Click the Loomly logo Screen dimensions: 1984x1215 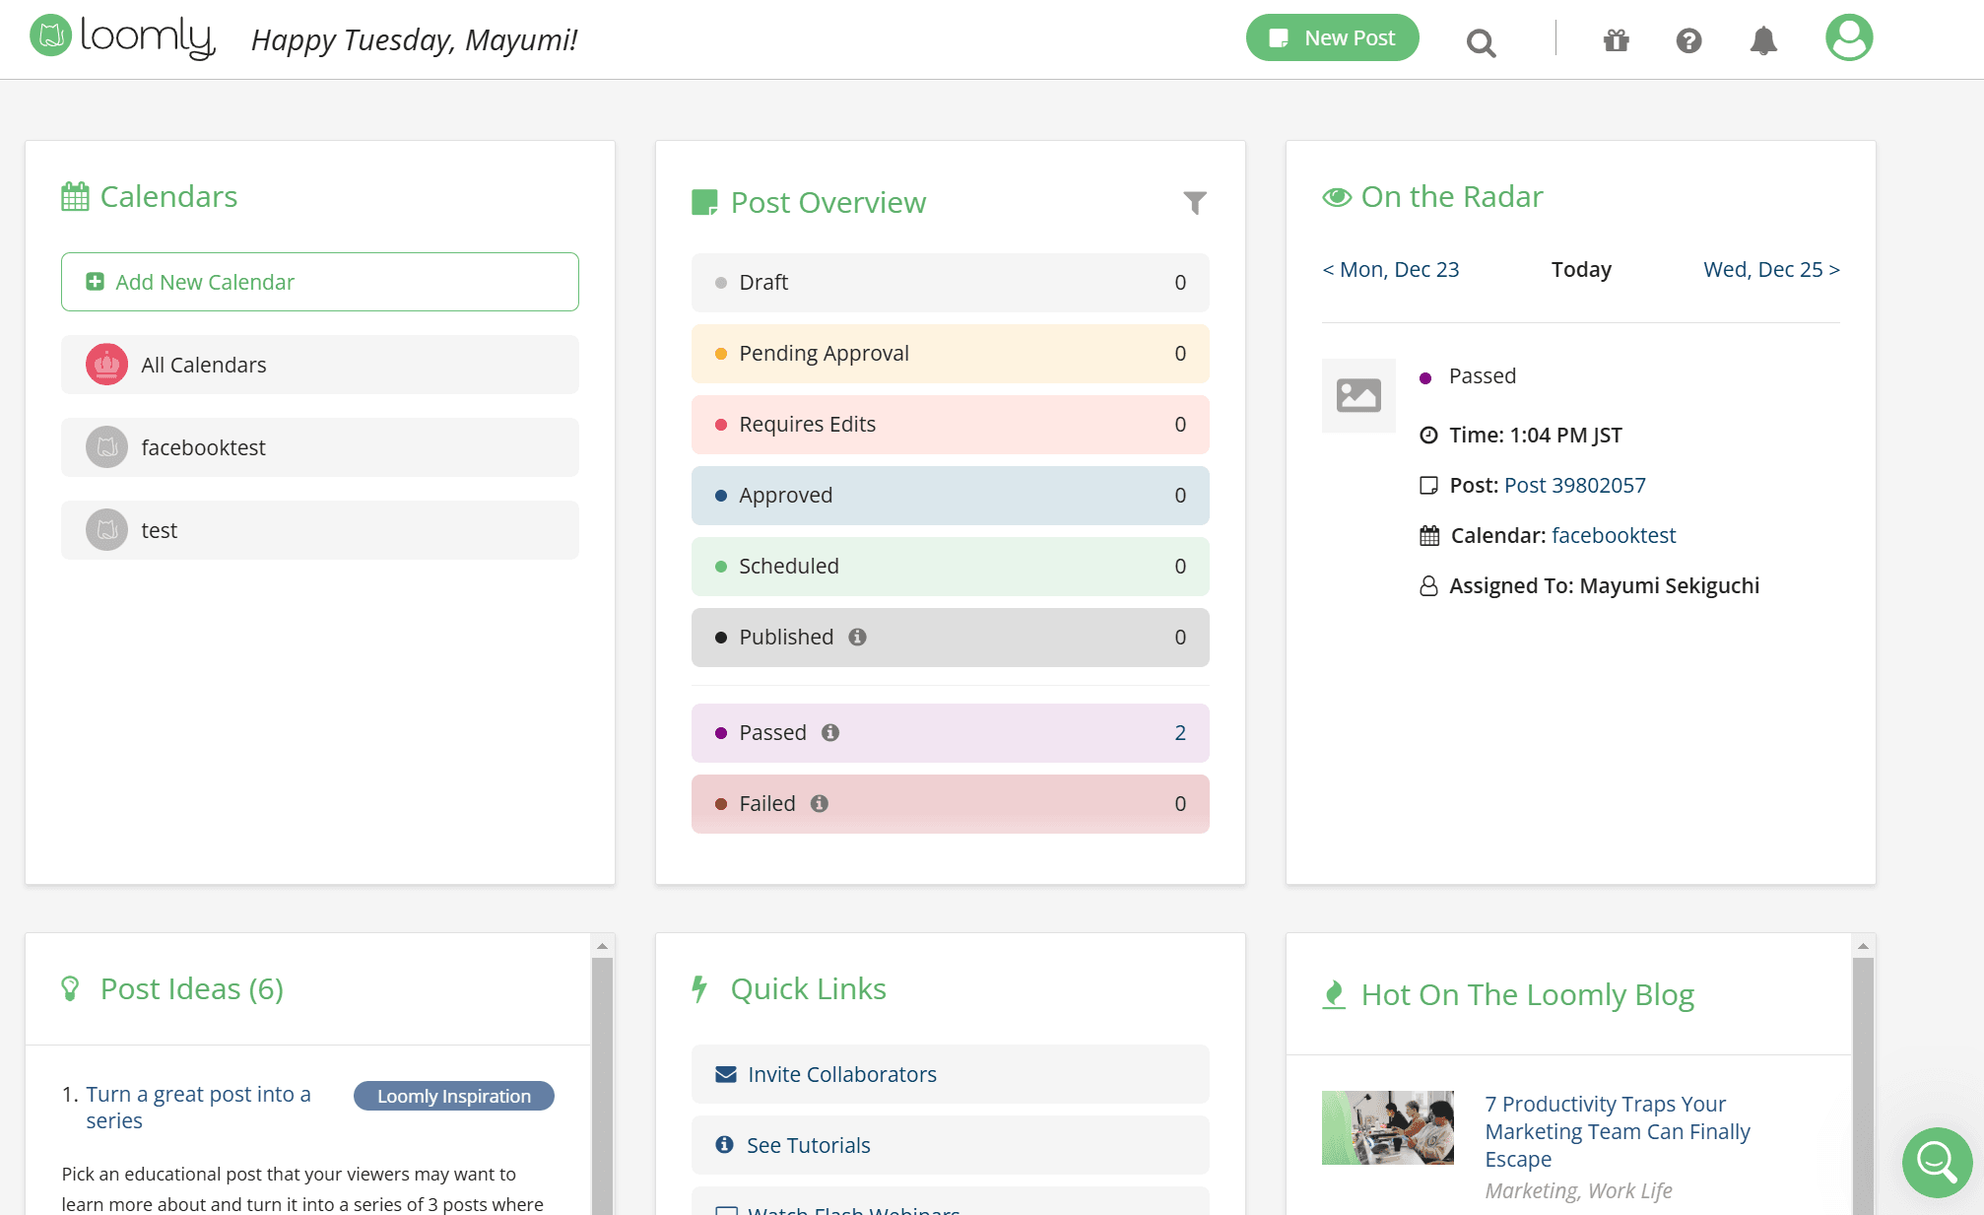click(123, 37)
